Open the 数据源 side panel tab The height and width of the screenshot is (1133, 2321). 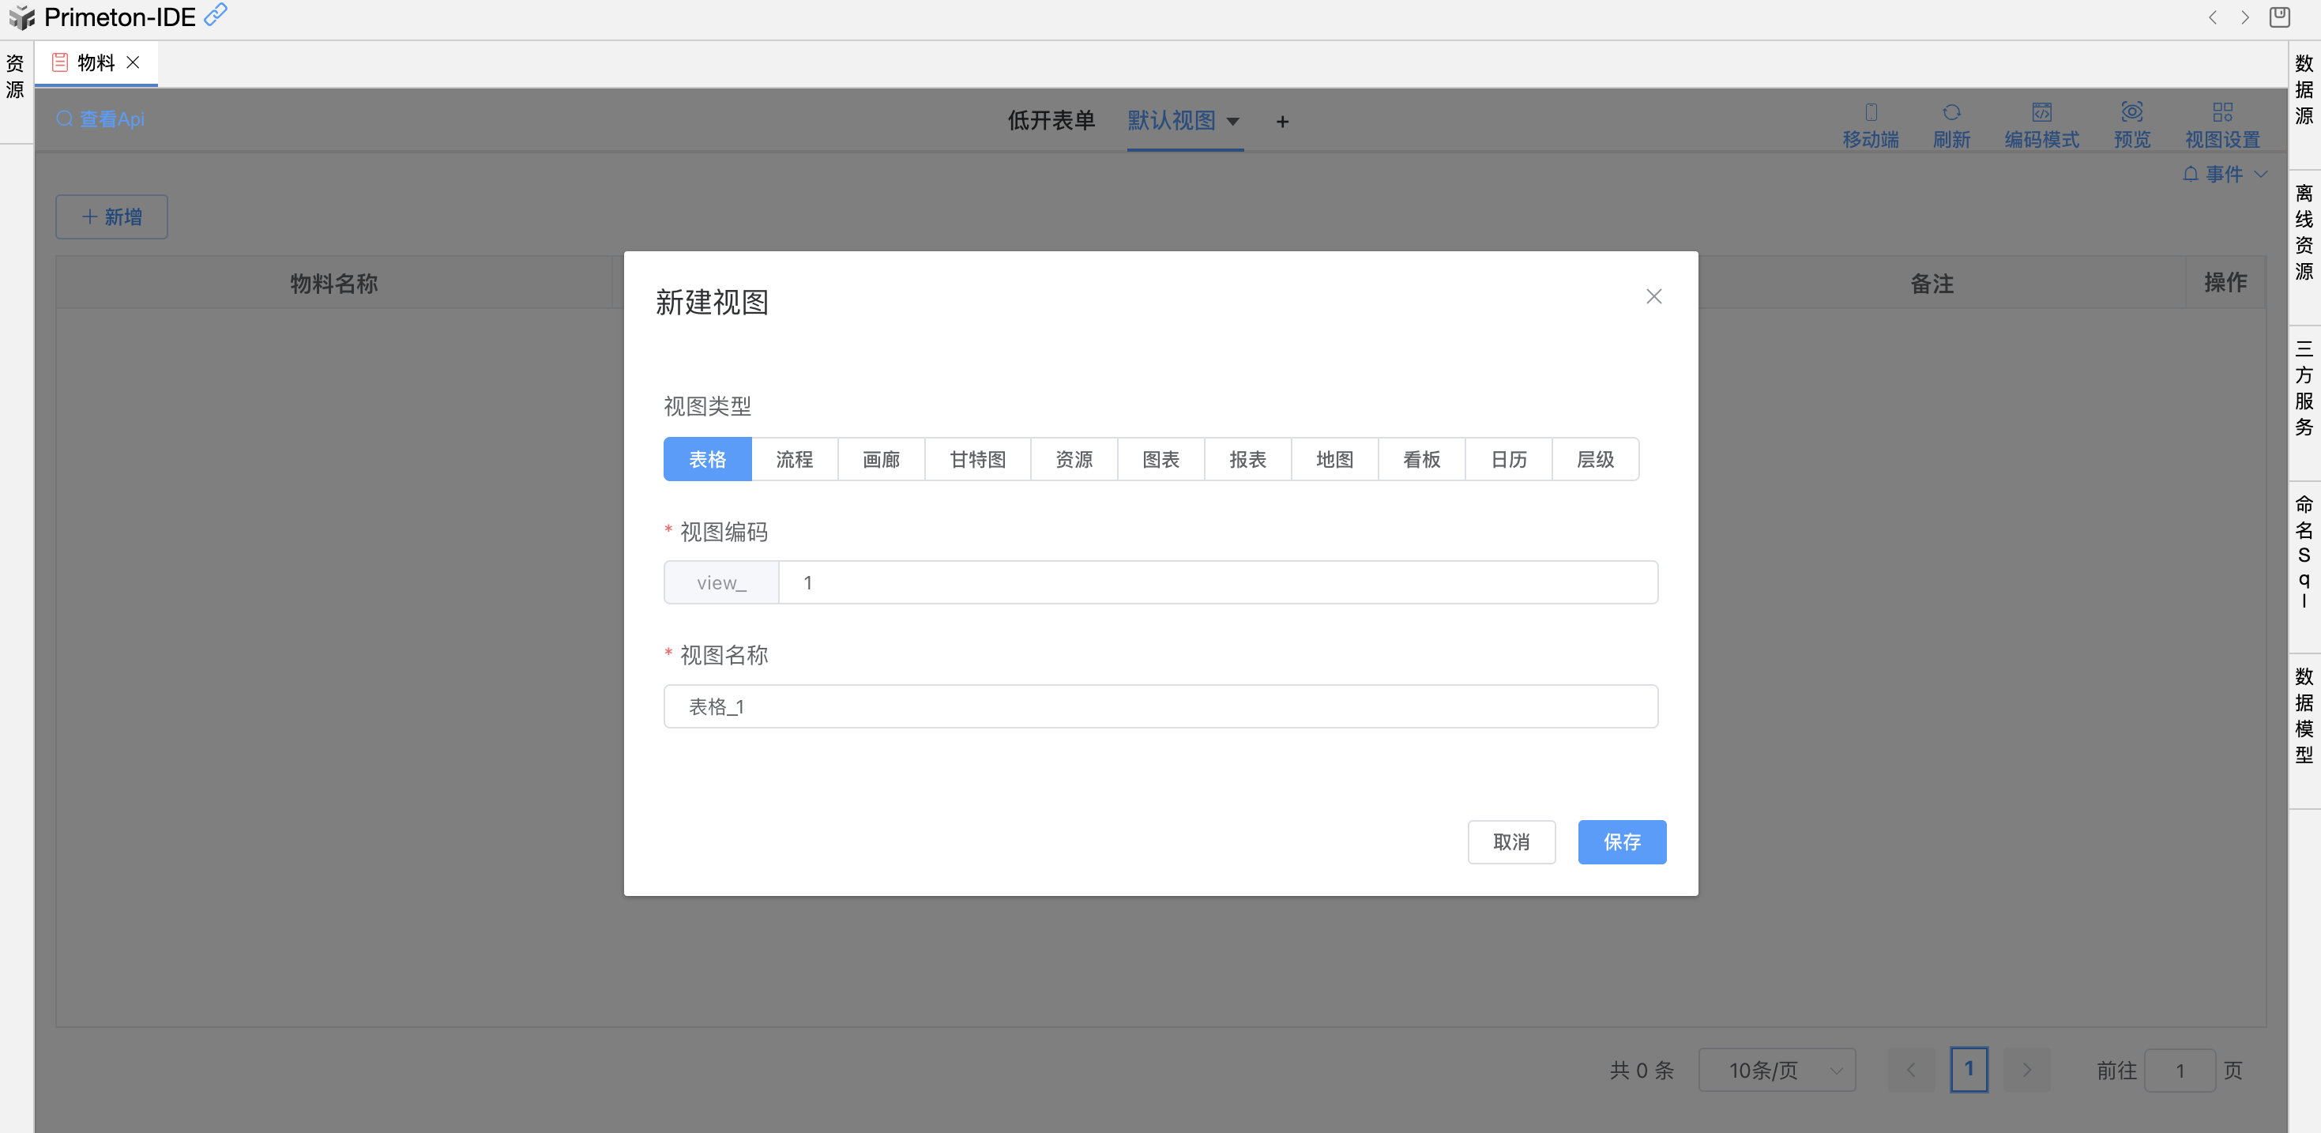[2304, 89]
